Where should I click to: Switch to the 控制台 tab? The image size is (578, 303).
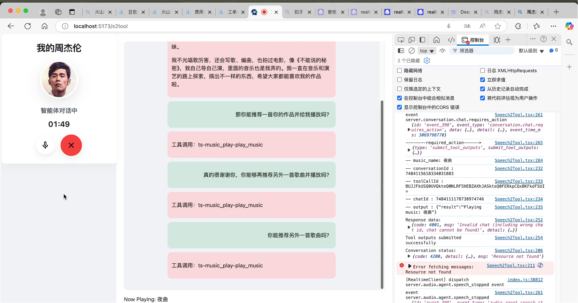[473, 40]
